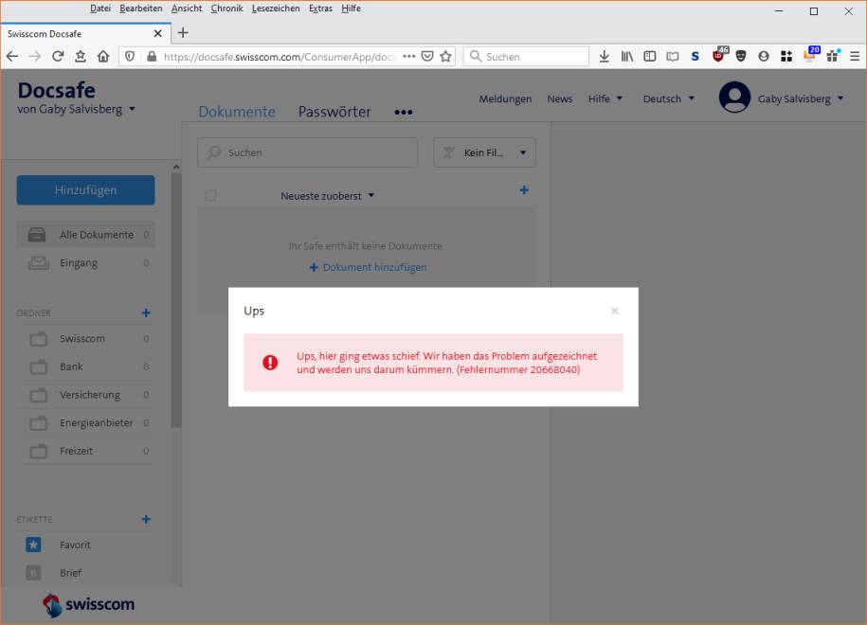Viewport: 867px width, 625px height.
Task: Open the Swisscom folder
Action: [85, 339]
